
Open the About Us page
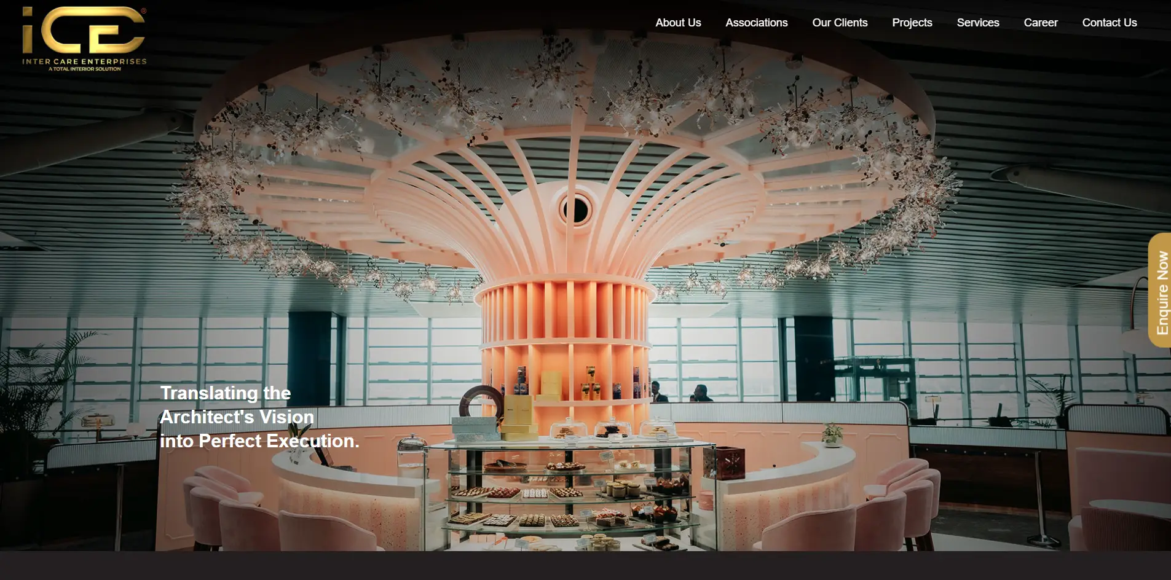678,23
